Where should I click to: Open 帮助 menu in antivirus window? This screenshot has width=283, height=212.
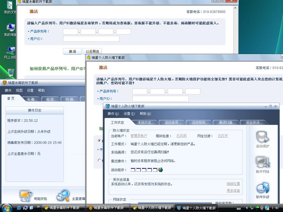[x=41, y=91]
